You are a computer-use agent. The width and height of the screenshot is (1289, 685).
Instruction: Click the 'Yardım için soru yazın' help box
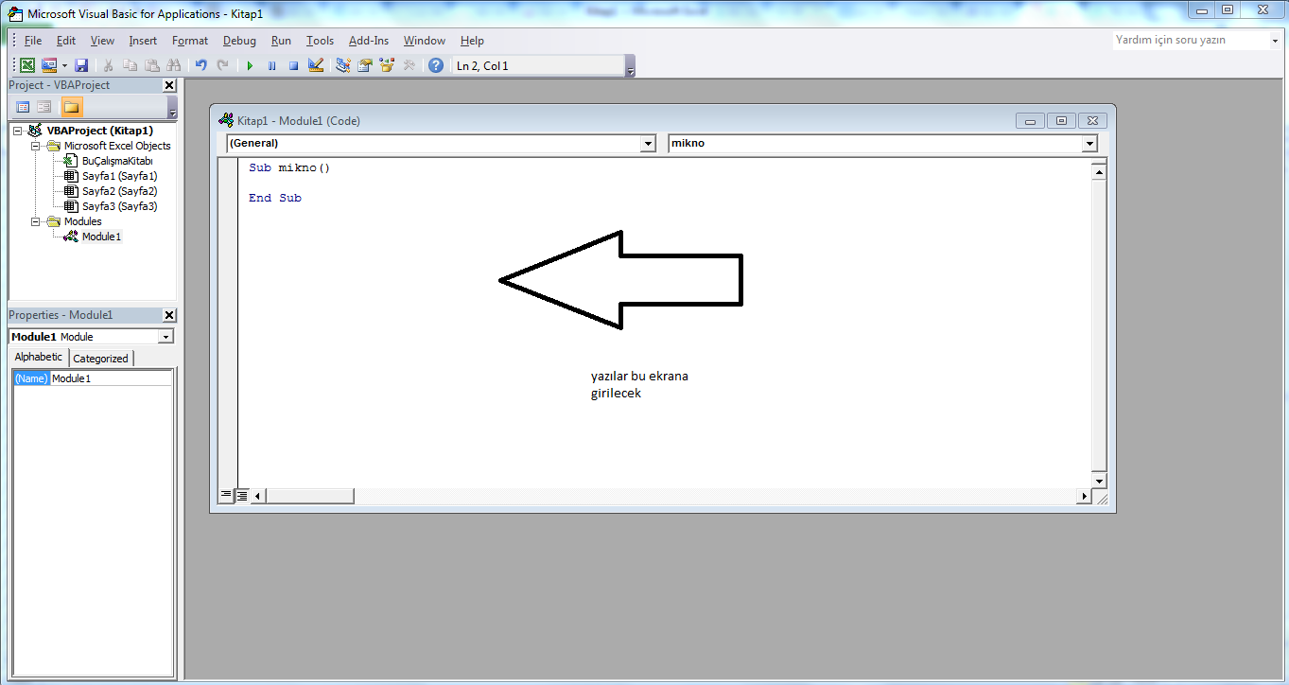1190,41
